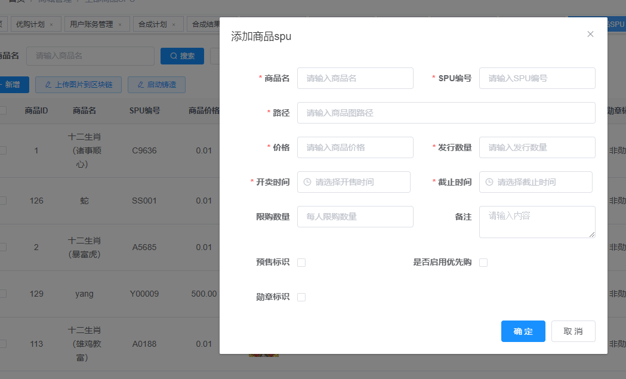Click the clock icon in 开卖时间 field

tap(309, 182)
